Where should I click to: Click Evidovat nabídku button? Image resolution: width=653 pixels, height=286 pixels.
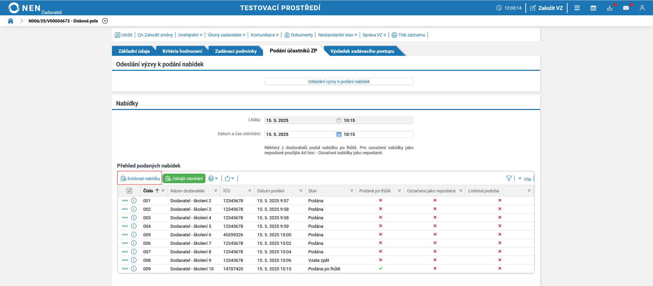140,178
